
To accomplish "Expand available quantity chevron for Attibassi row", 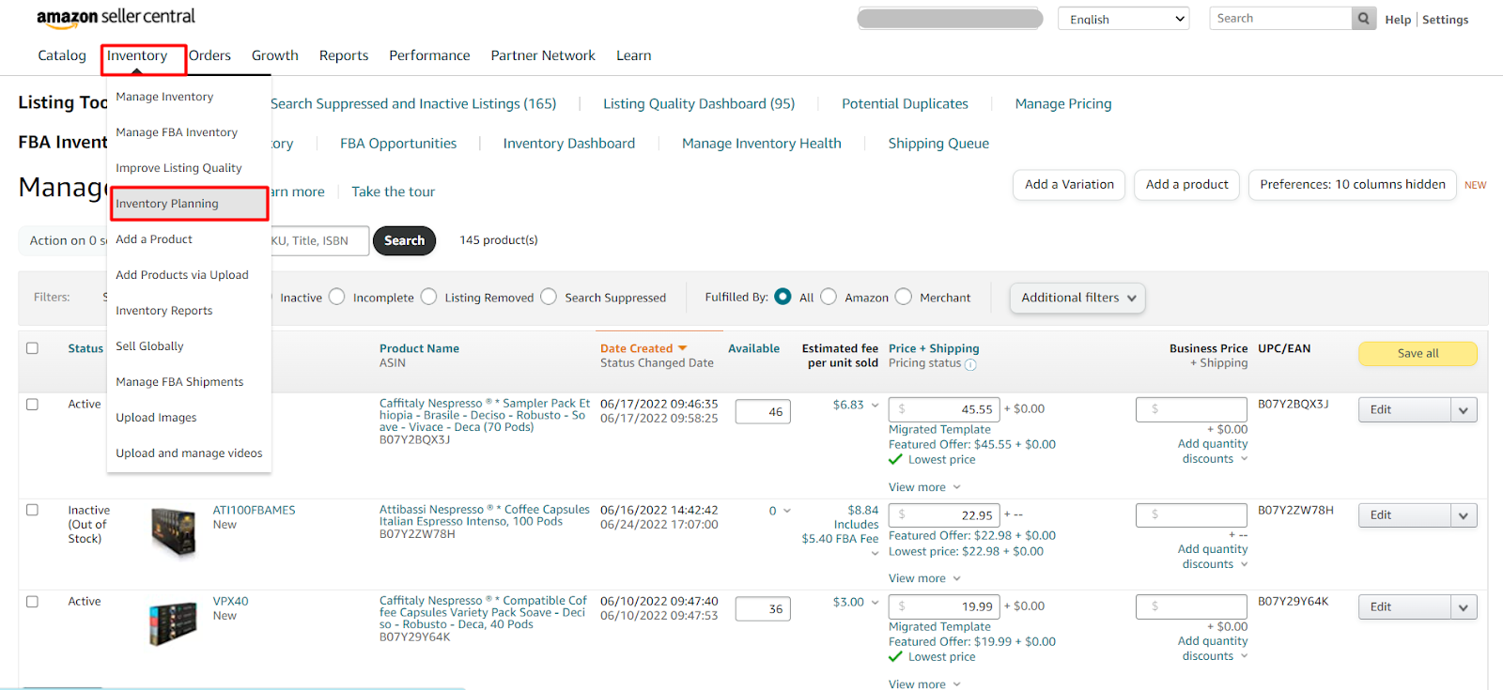I will coord(787,511).
